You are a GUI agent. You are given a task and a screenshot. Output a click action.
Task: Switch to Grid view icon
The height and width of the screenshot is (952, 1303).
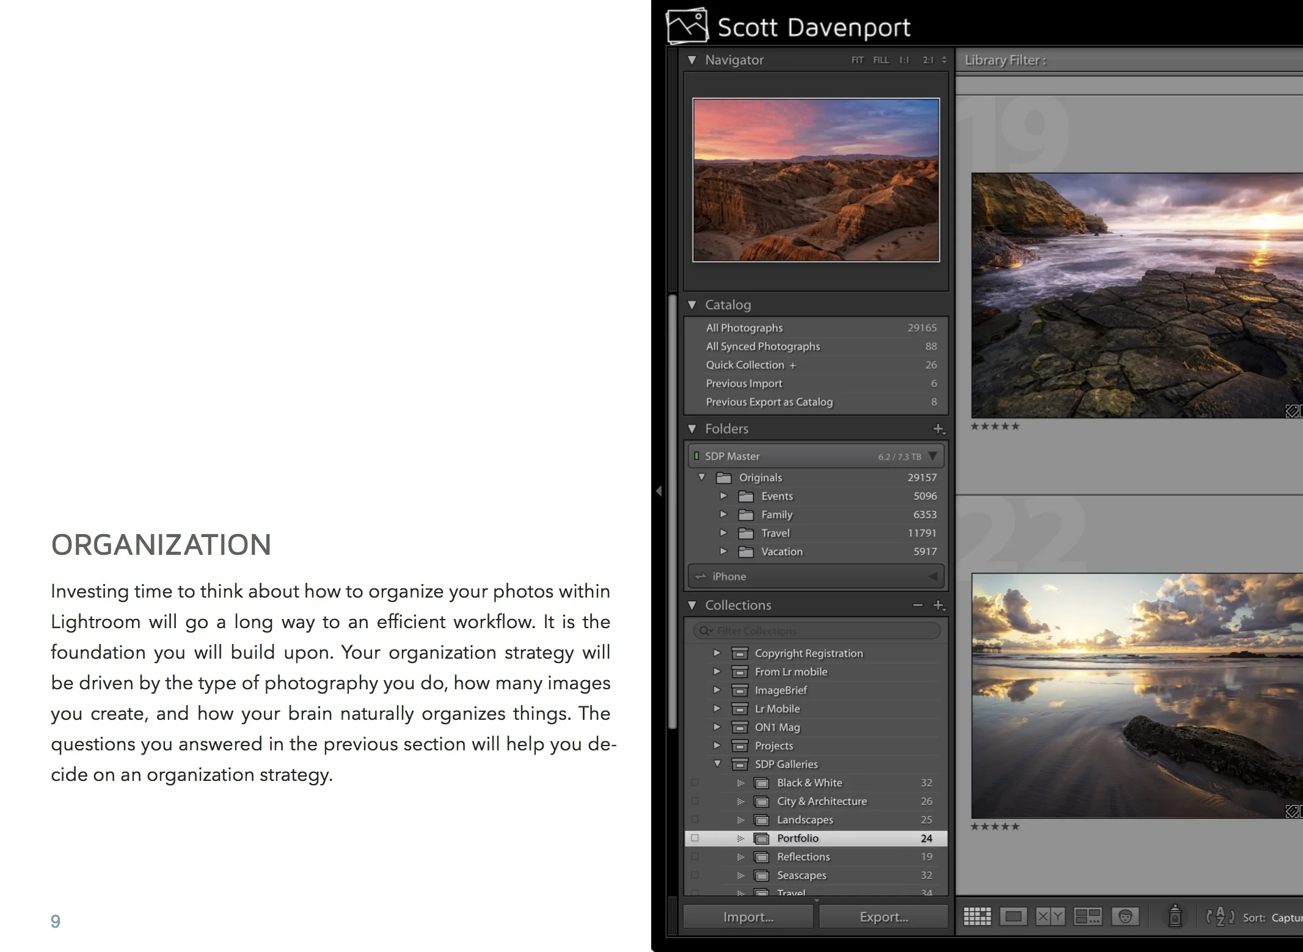pos(977,917)
